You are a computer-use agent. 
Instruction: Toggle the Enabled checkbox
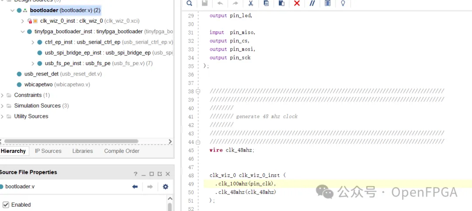tap(6, 204)
